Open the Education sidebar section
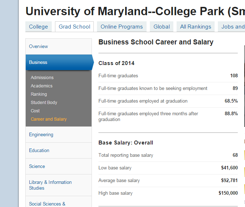The height and width of the screenshot is (207, 245). click(x=39, y=151)
